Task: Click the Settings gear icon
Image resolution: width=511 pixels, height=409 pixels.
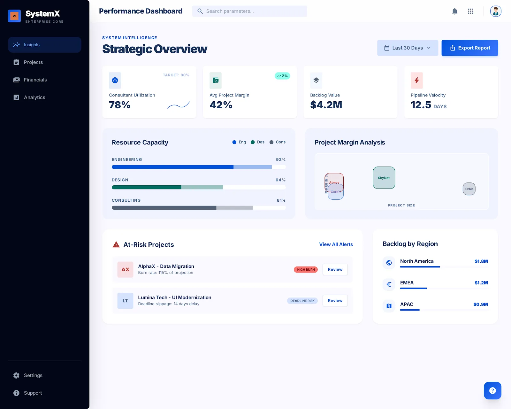Action: point(16,375)
